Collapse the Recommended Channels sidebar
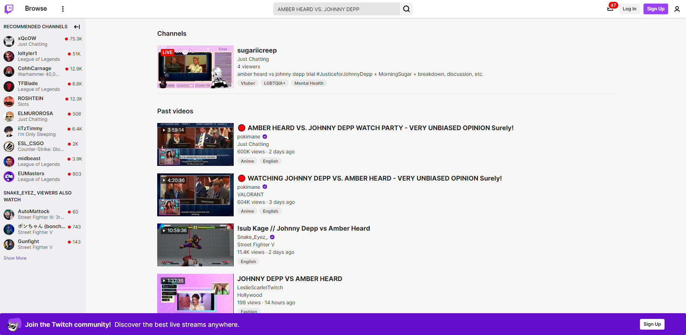Viewport: 686px width, 335px height. (x=77, y=27)
